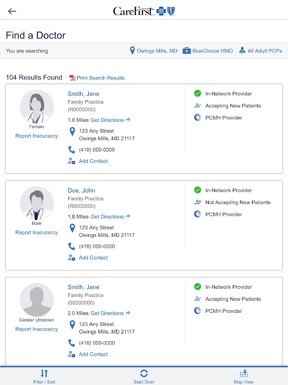Tap the Gender Unknown avatar
The image size is (288, 385).
[37, 300]
